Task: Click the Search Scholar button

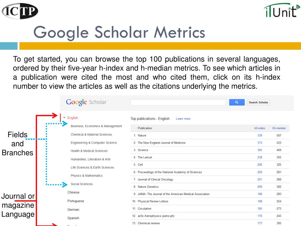Action: 258,102
